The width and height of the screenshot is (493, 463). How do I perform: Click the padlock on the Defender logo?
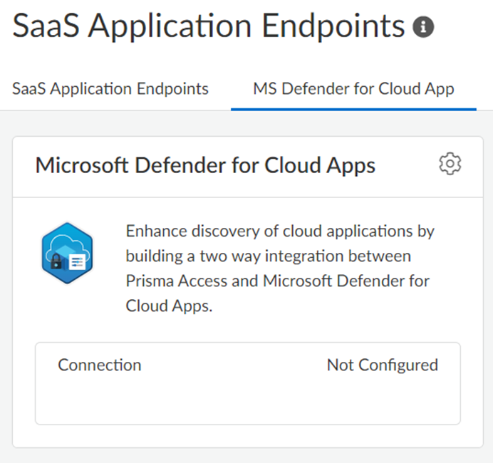coord(55,261)
